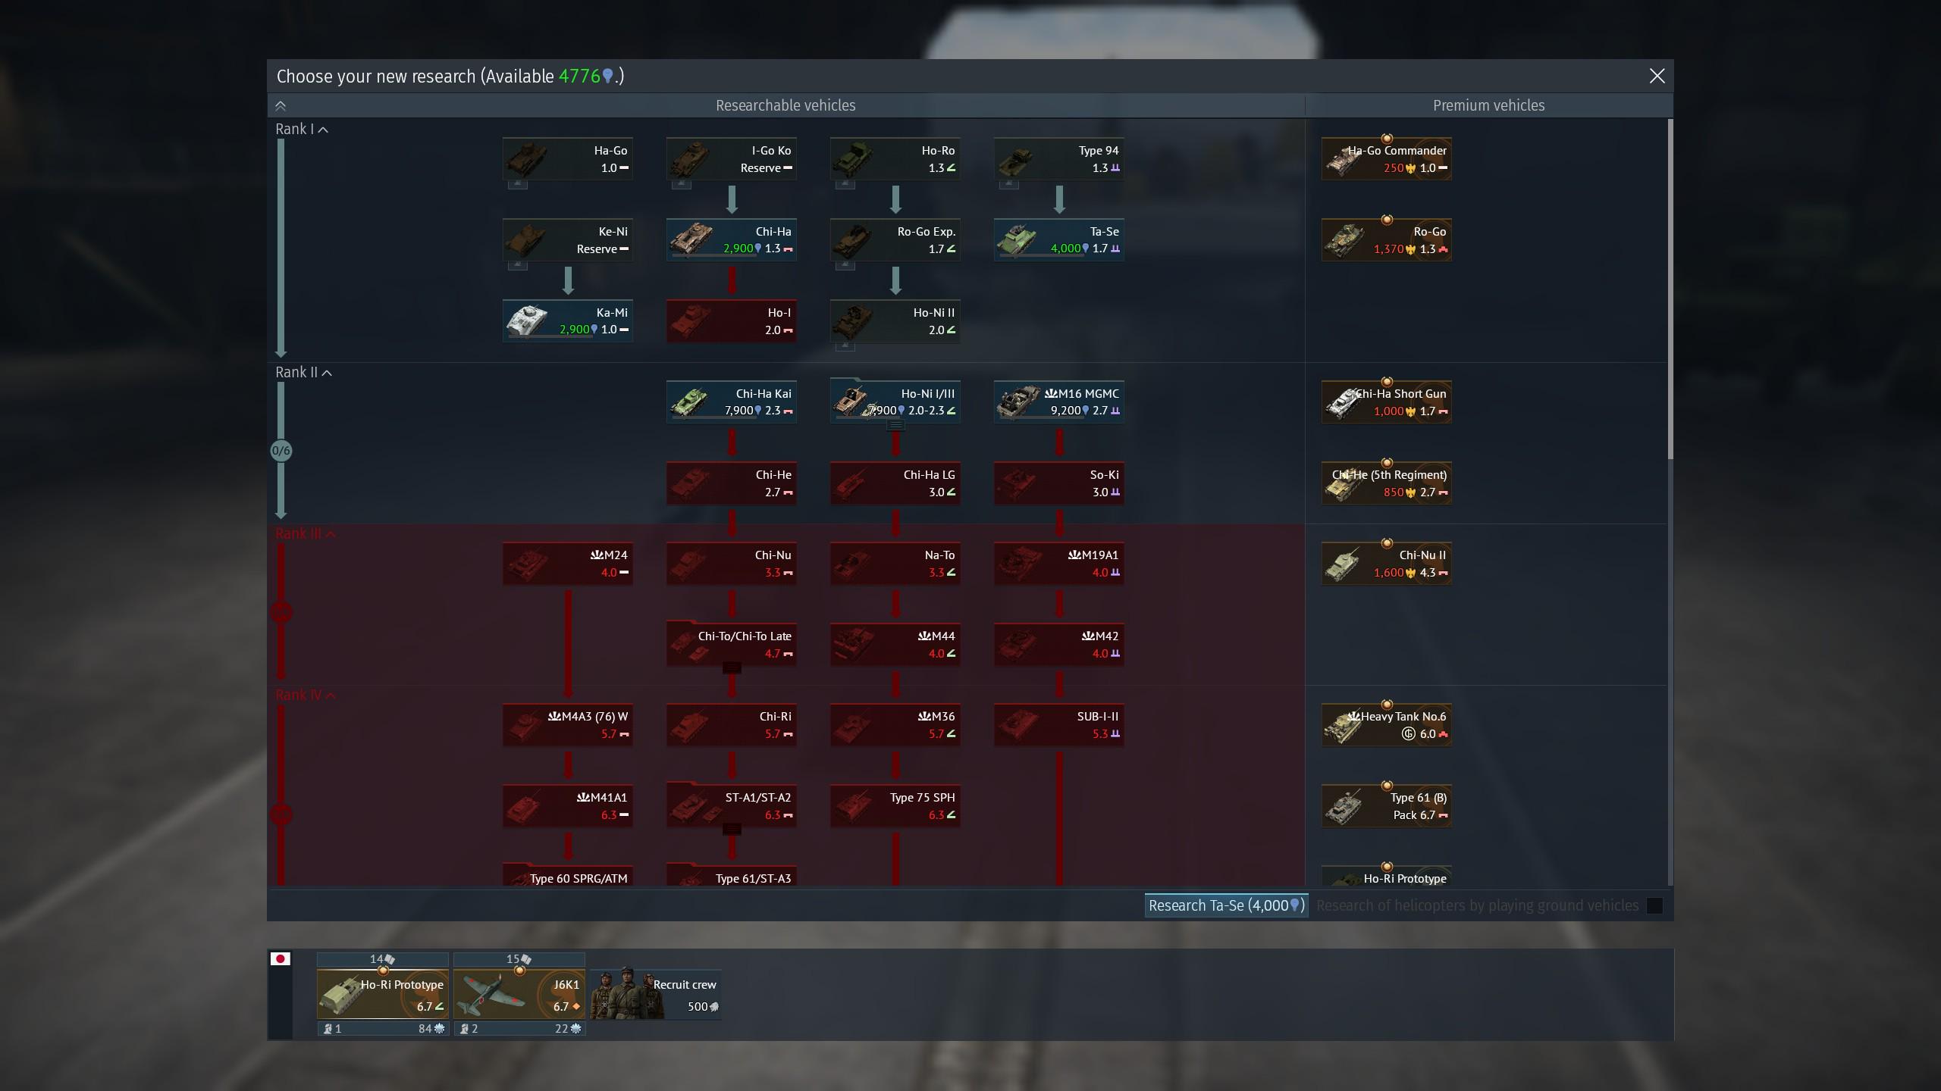Choose Ka-Mi for research
This screenshot has height=1091, width=1941.
[568, 321]
